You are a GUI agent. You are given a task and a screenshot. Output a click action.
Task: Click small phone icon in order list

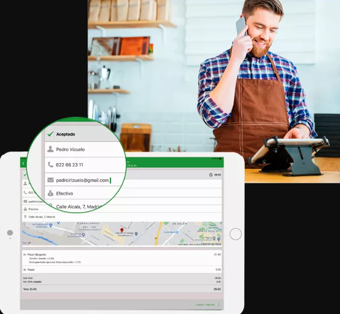(x=25, y=192)
